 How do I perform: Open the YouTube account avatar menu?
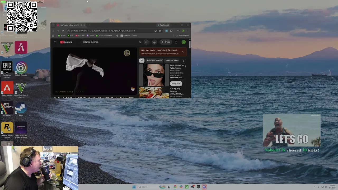(x=184, y=42)
